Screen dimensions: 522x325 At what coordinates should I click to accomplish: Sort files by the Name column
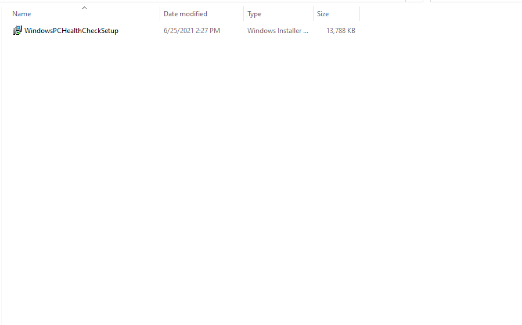pyautogui.click(x=21, y=14)
